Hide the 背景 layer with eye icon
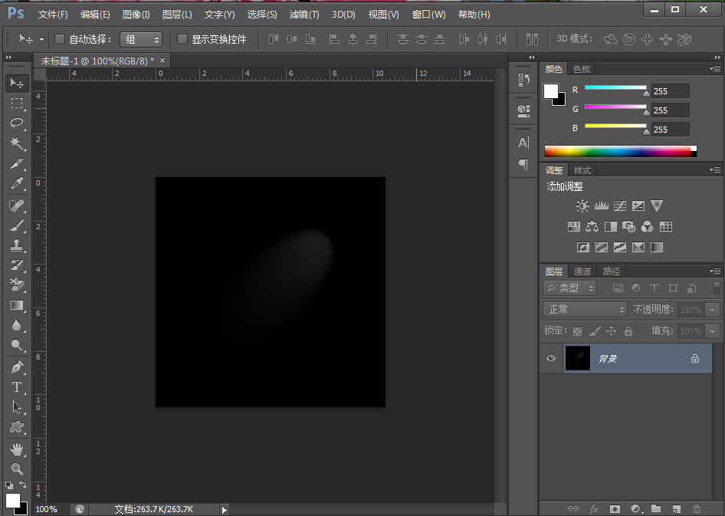This screenshot has width=725, height=516. click(549, 358)
